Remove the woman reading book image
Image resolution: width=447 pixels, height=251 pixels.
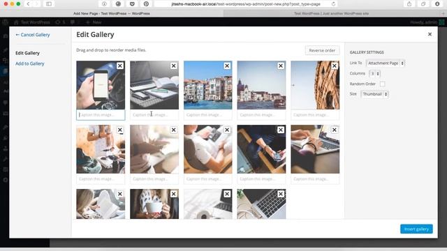(120, 194)
